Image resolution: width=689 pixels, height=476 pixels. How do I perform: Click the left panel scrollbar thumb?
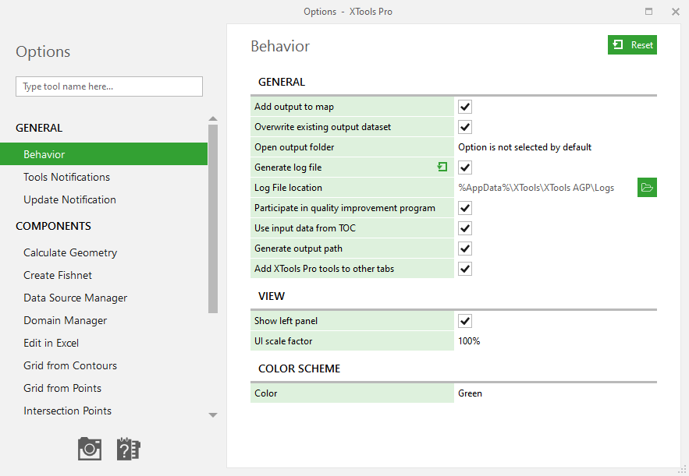[213, 219]
